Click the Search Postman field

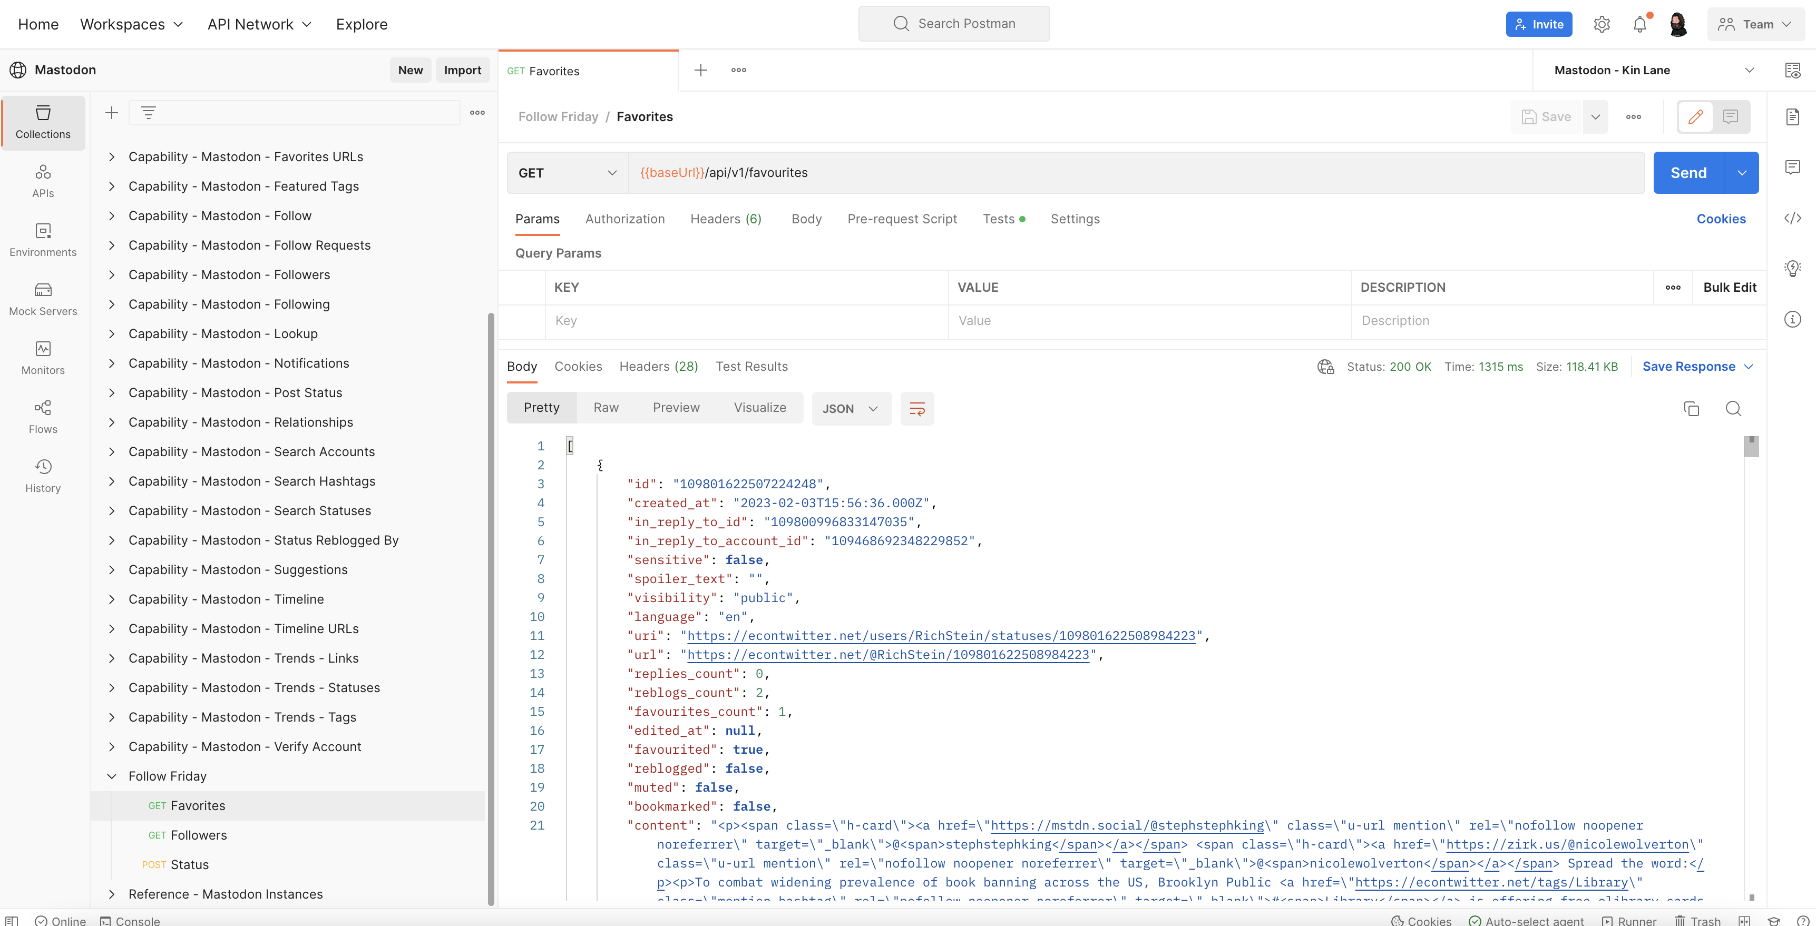[954, 23]
